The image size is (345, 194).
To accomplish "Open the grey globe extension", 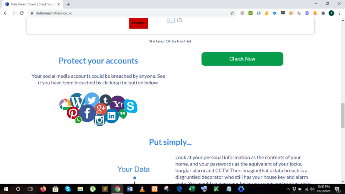I will 242,13.
